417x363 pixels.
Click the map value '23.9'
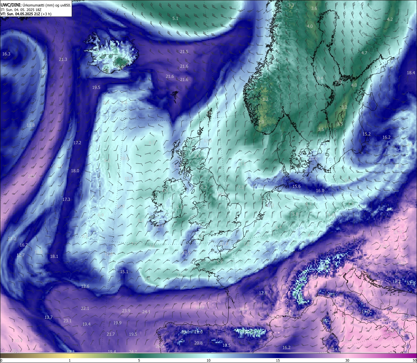point(126,311)
